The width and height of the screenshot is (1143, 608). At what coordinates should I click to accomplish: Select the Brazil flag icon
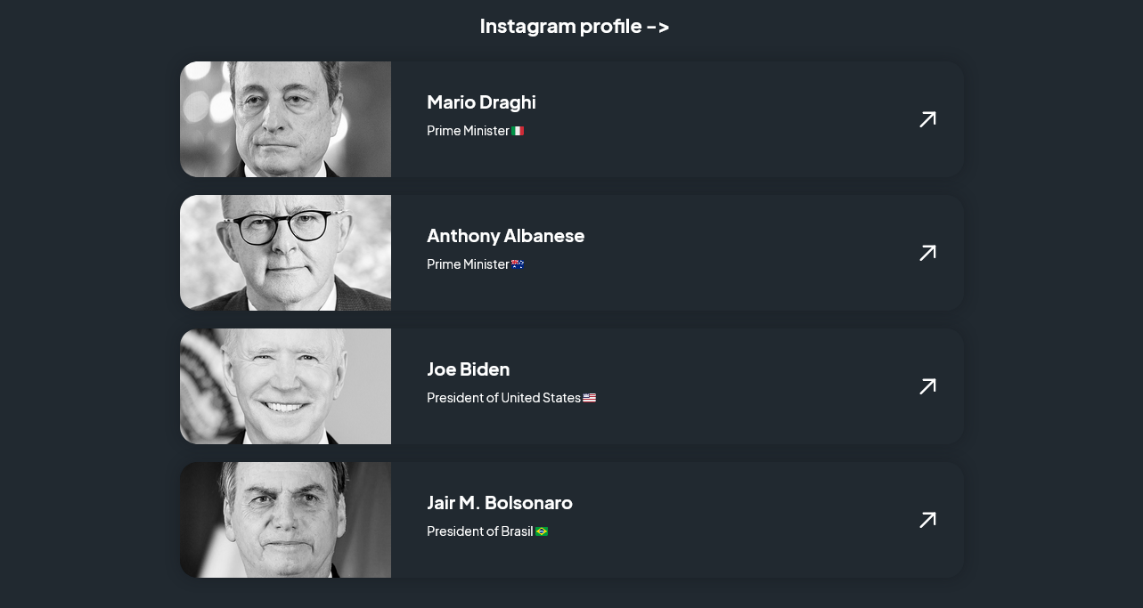click(542, 531)
